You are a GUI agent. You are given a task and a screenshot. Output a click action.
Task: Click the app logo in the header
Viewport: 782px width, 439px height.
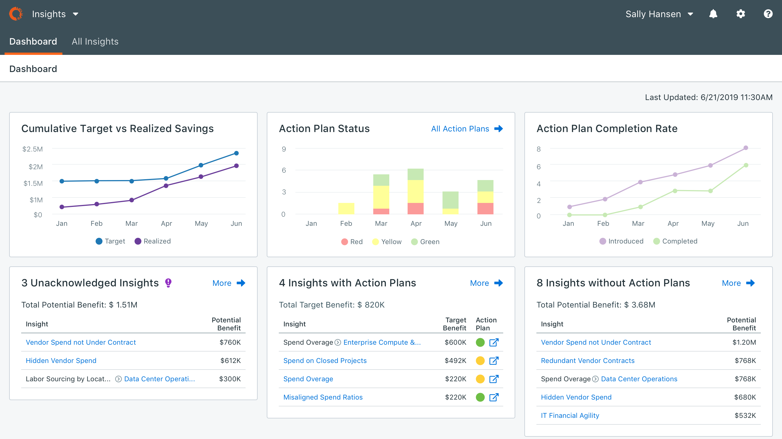16,14
